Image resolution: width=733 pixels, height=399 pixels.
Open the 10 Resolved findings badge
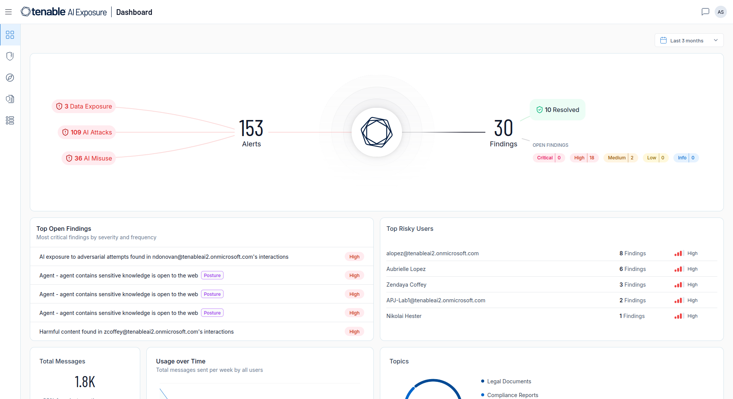pos(558,110)
